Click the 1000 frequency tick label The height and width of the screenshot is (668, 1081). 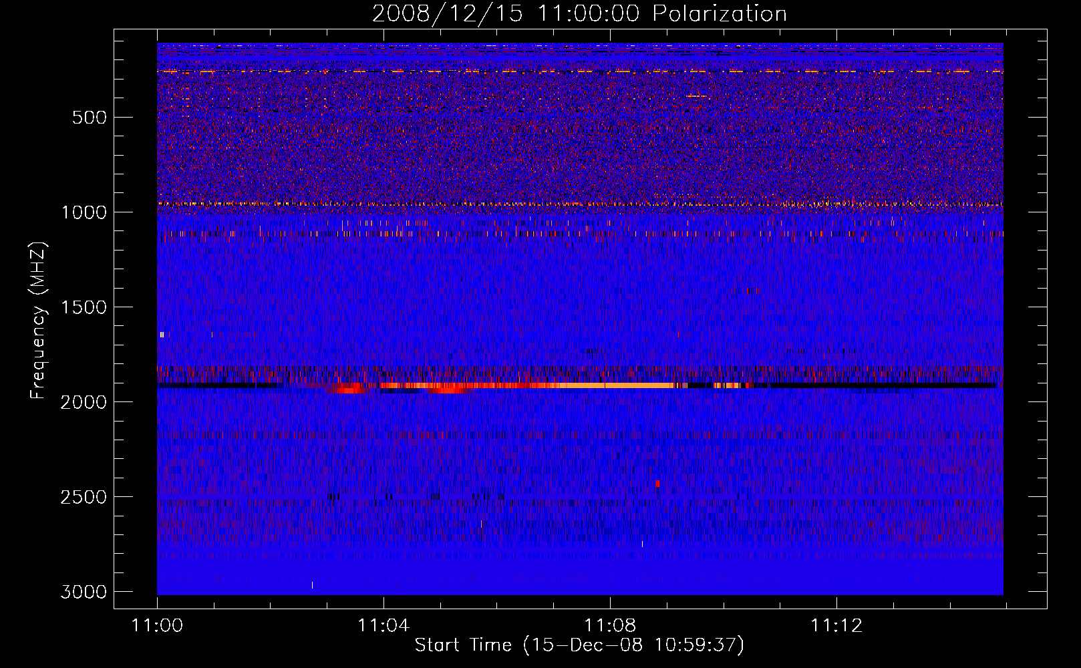(84, 212)
